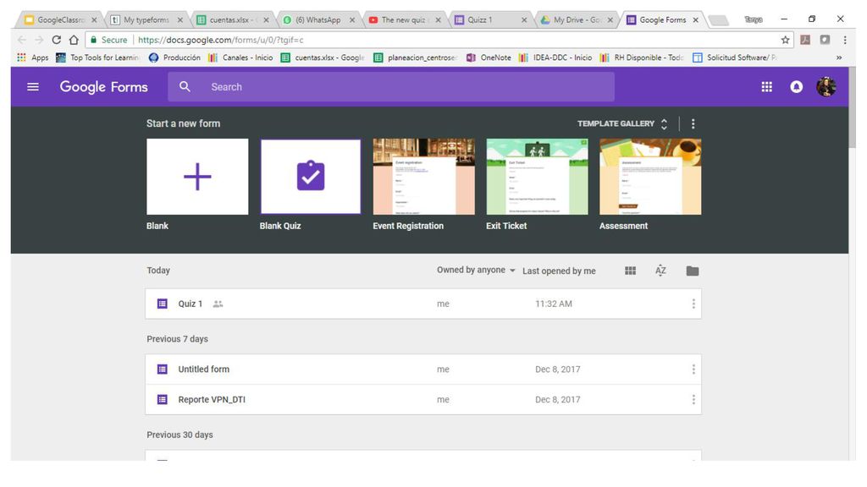Click the search magnifier icon
This screenshot has height=487, width=867.
pyautogui.click(x=185, y=87)
